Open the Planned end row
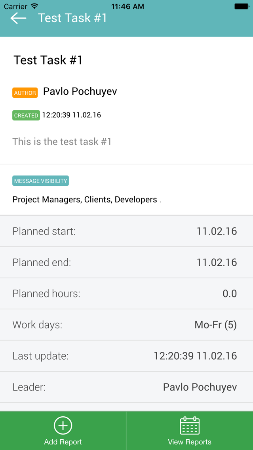 [127, 262]
